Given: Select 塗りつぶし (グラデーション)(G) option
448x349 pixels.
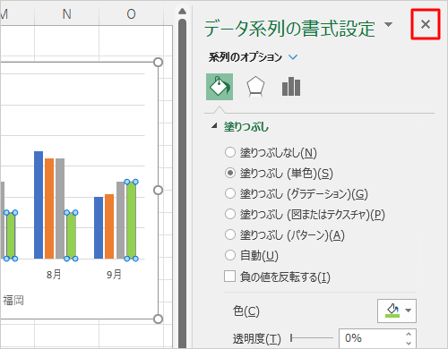Looking at the screenshot, I should coord(230,193).
